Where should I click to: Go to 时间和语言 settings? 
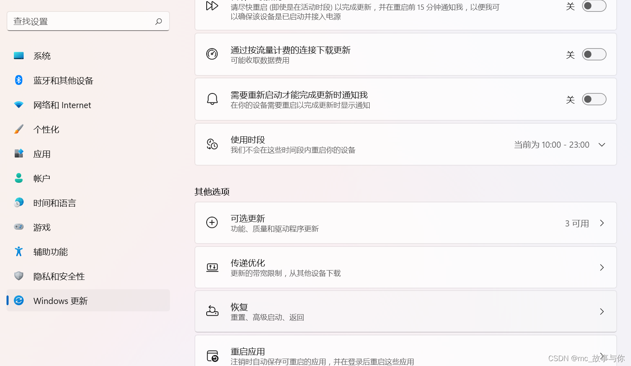click(88, 203)
